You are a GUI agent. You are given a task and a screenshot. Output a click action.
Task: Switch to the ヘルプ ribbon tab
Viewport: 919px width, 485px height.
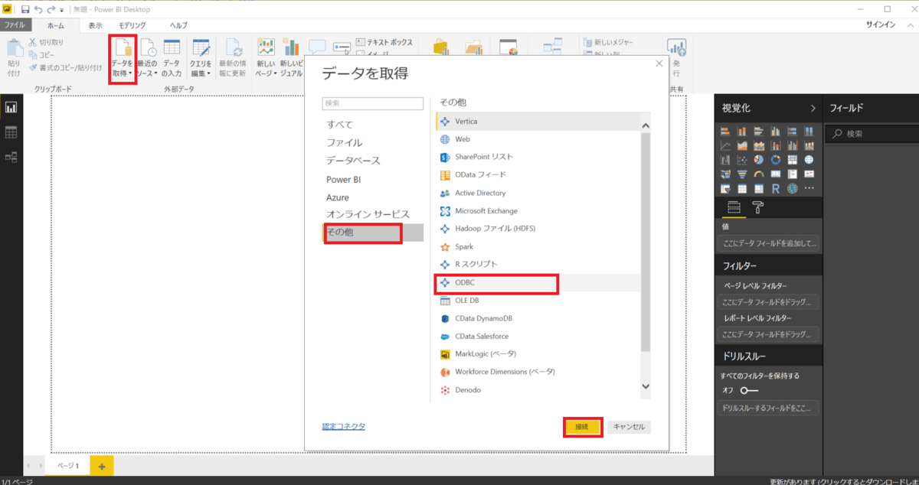click(x=178, y=25)
